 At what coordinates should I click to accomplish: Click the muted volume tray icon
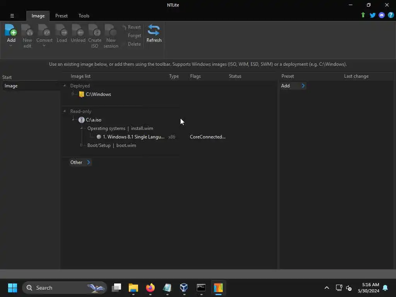tap(349, 288)
